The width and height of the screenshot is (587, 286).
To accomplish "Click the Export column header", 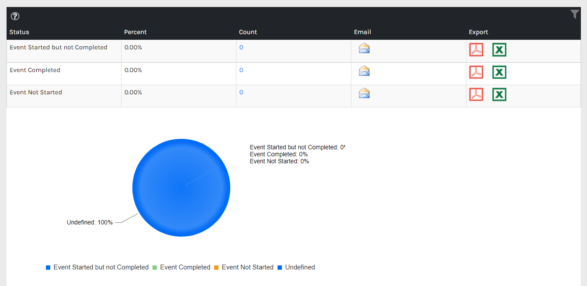I will pyautogui.click(x=478, y=32).
